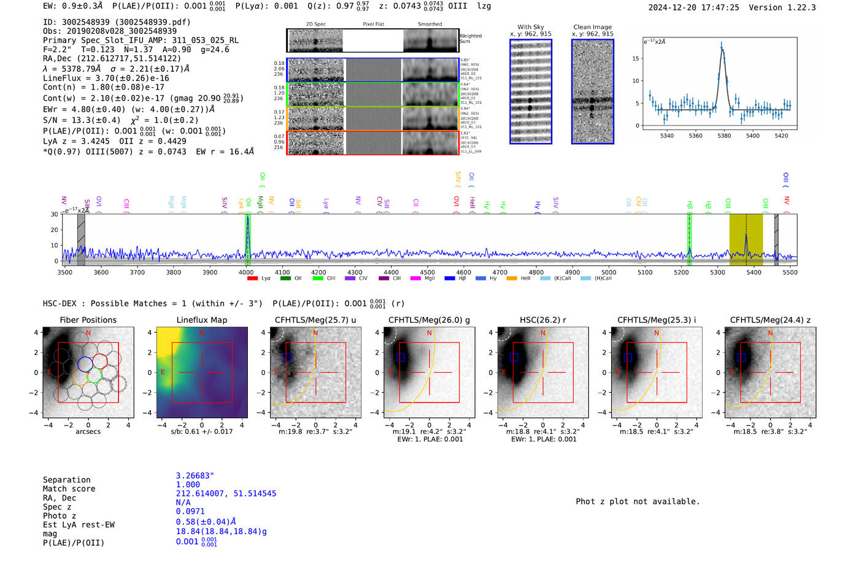Click the Pixel Flat column header
859x585 pixels.
tap(373, 24)
